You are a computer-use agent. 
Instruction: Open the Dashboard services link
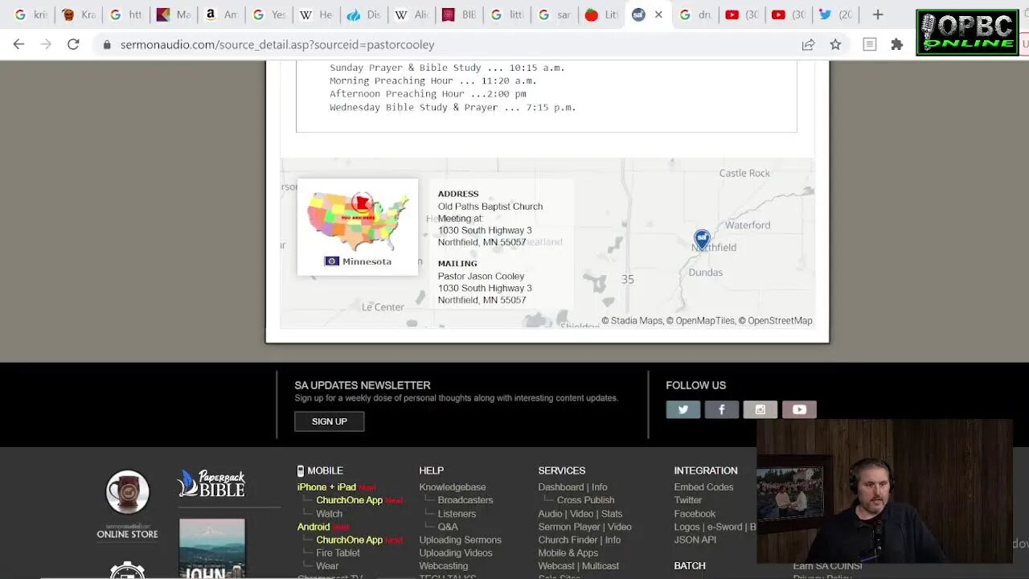(561, 487)
